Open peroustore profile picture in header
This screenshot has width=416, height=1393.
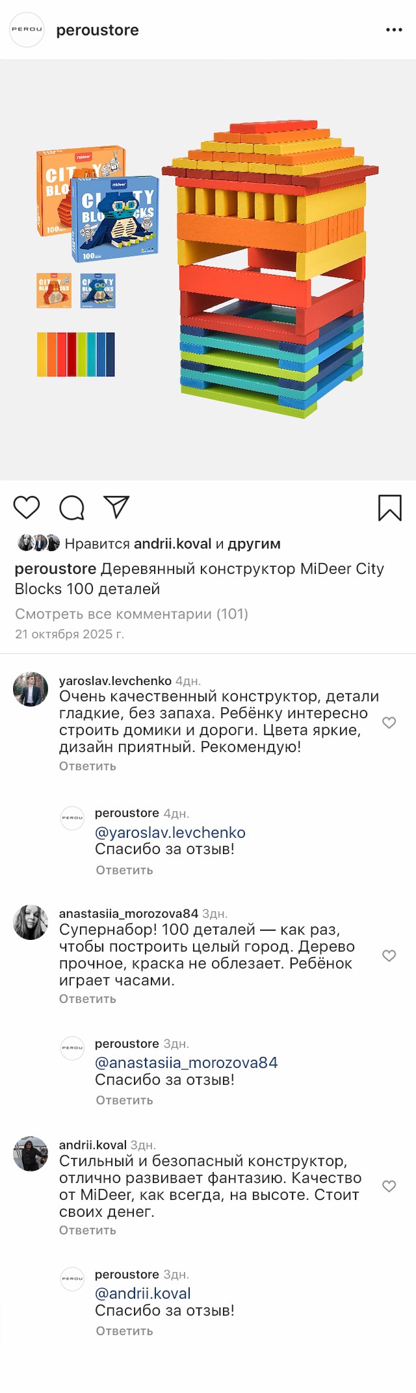coord(27,30)
